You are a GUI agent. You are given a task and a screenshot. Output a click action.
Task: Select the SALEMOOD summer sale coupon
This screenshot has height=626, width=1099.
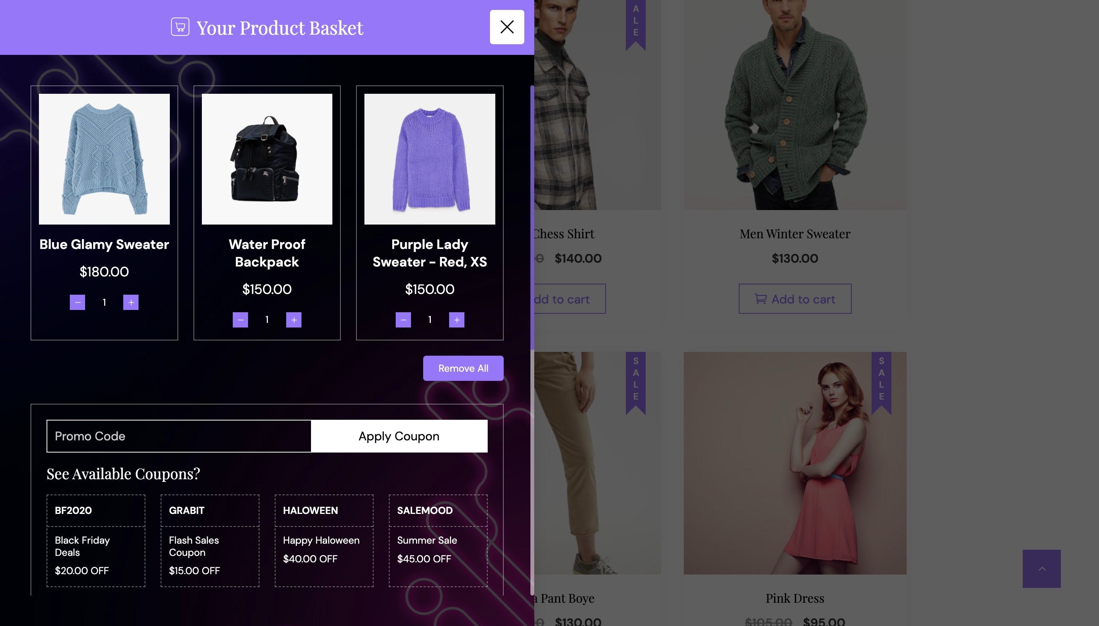(438, 541)
